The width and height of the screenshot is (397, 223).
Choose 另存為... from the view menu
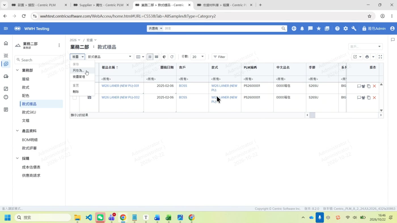[x=78, y=70]
